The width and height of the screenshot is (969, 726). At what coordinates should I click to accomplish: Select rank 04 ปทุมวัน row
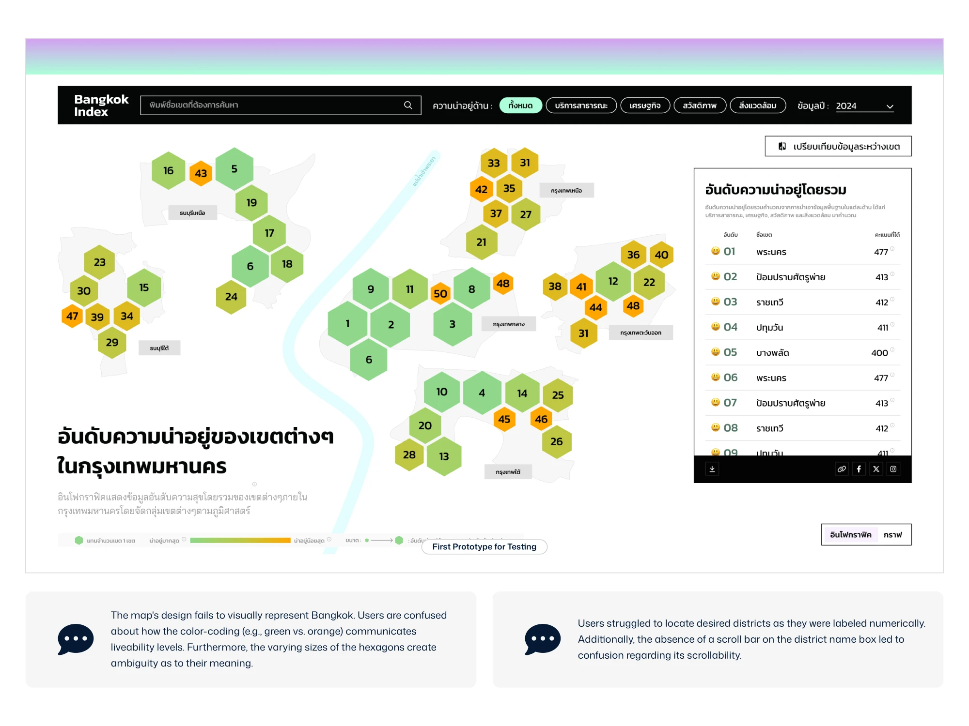pyautogui.click(x=803, y=327)
